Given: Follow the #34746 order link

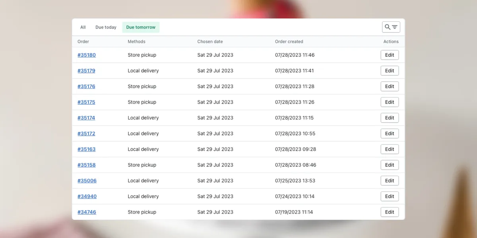Looking at the screenshot, I should (87, 212).
